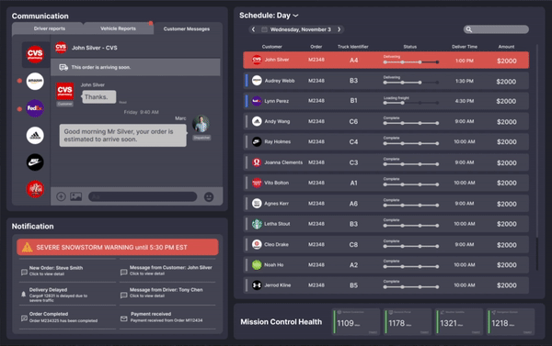Select the Adidas contact in sidebar
The height and width of the screenshot is (346, 552).
[35, 135]
